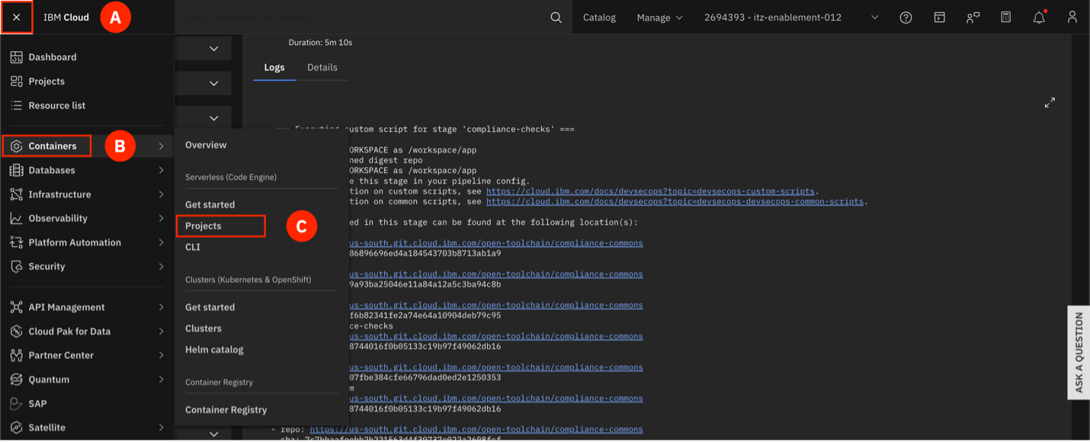Open the devsecops-custom-scripts documentation link
The width and height of the screenshot is (1090, 442).
pos(650,191)
